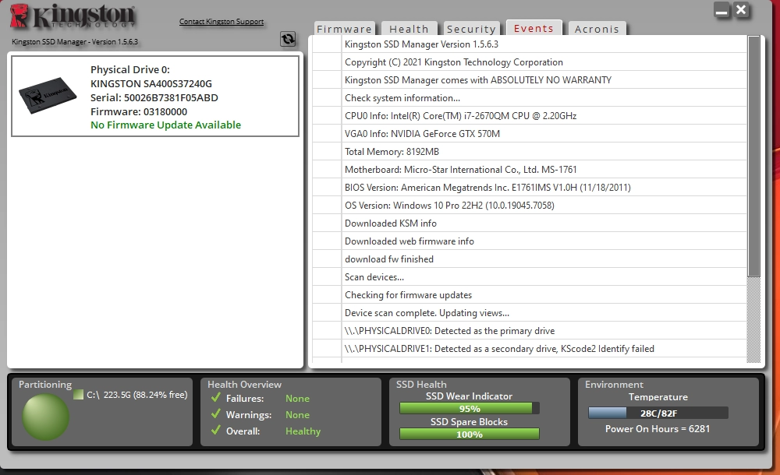The height and width of the screenshot is (475, 780).
Task: Select 'Device scan complete' log row
Action: coord(530,312)
